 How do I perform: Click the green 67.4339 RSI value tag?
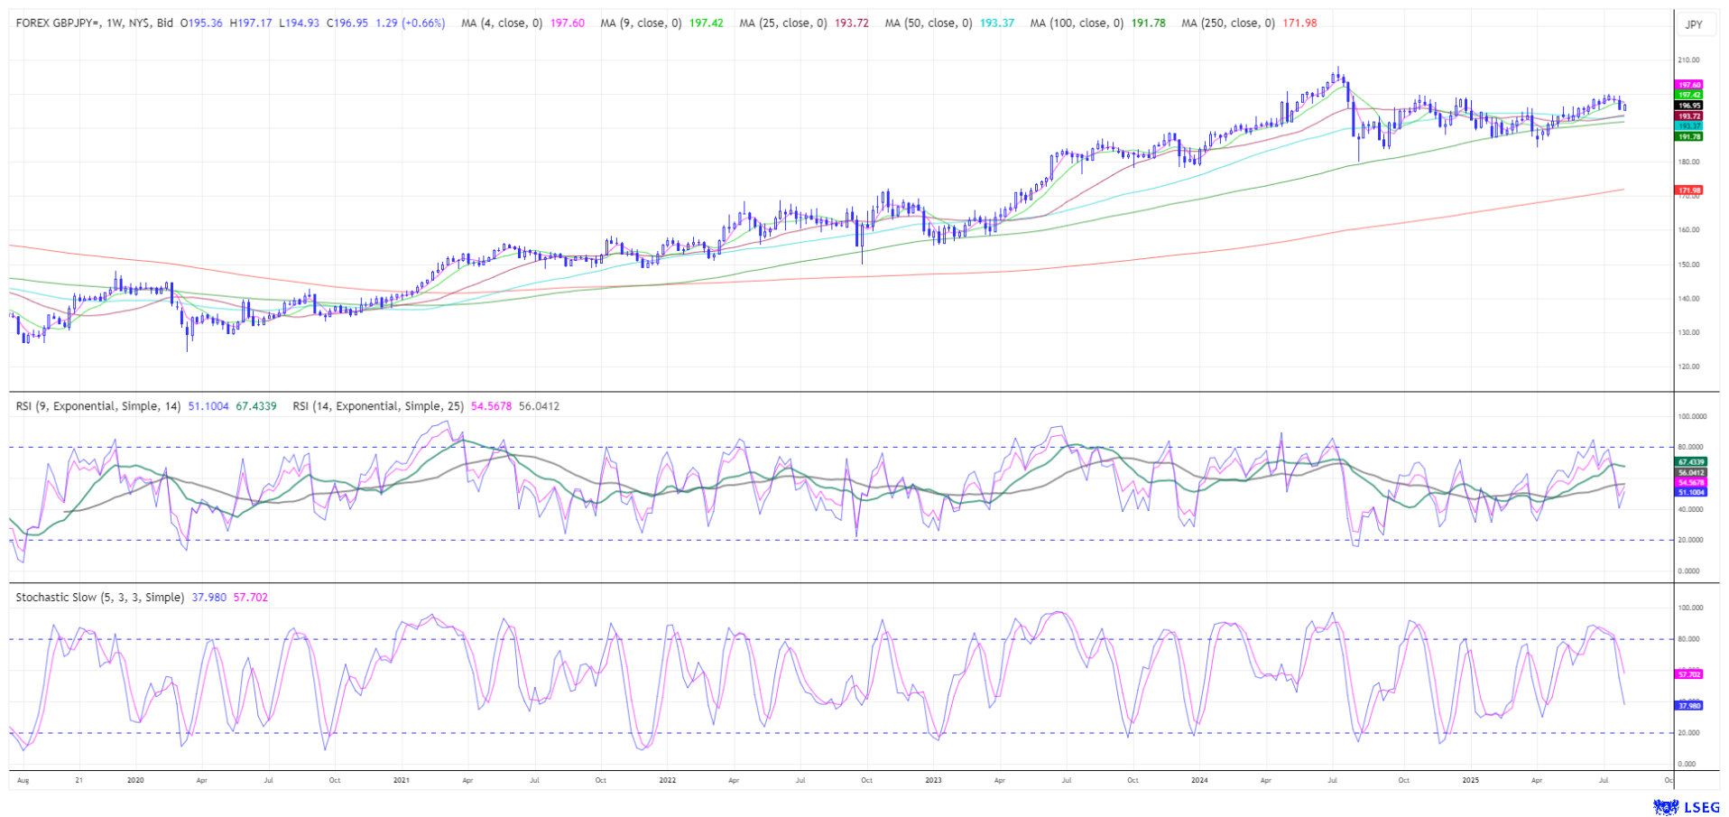click(1690, 462)
